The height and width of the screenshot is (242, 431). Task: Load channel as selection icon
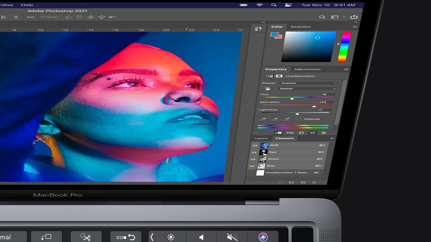click(280, 182)
